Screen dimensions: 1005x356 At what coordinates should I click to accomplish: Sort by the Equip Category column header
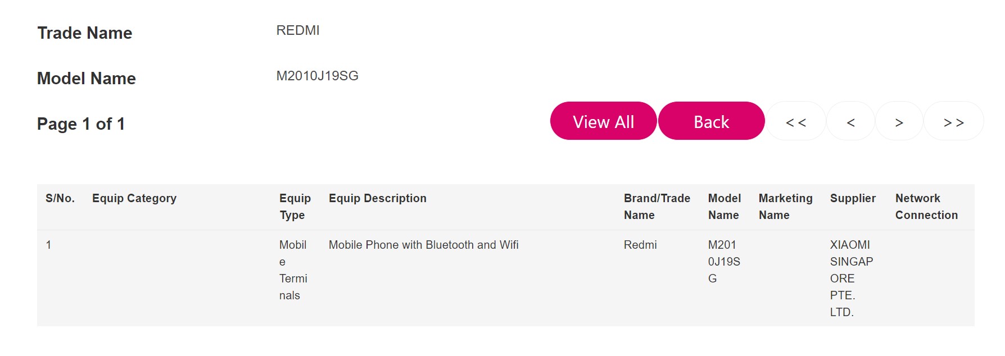(x=133, y=198)
